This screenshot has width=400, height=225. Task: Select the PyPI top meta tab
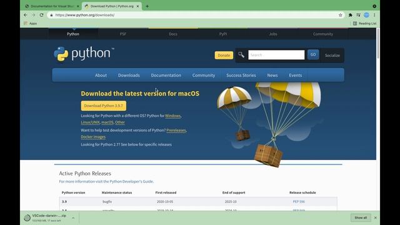223,34
